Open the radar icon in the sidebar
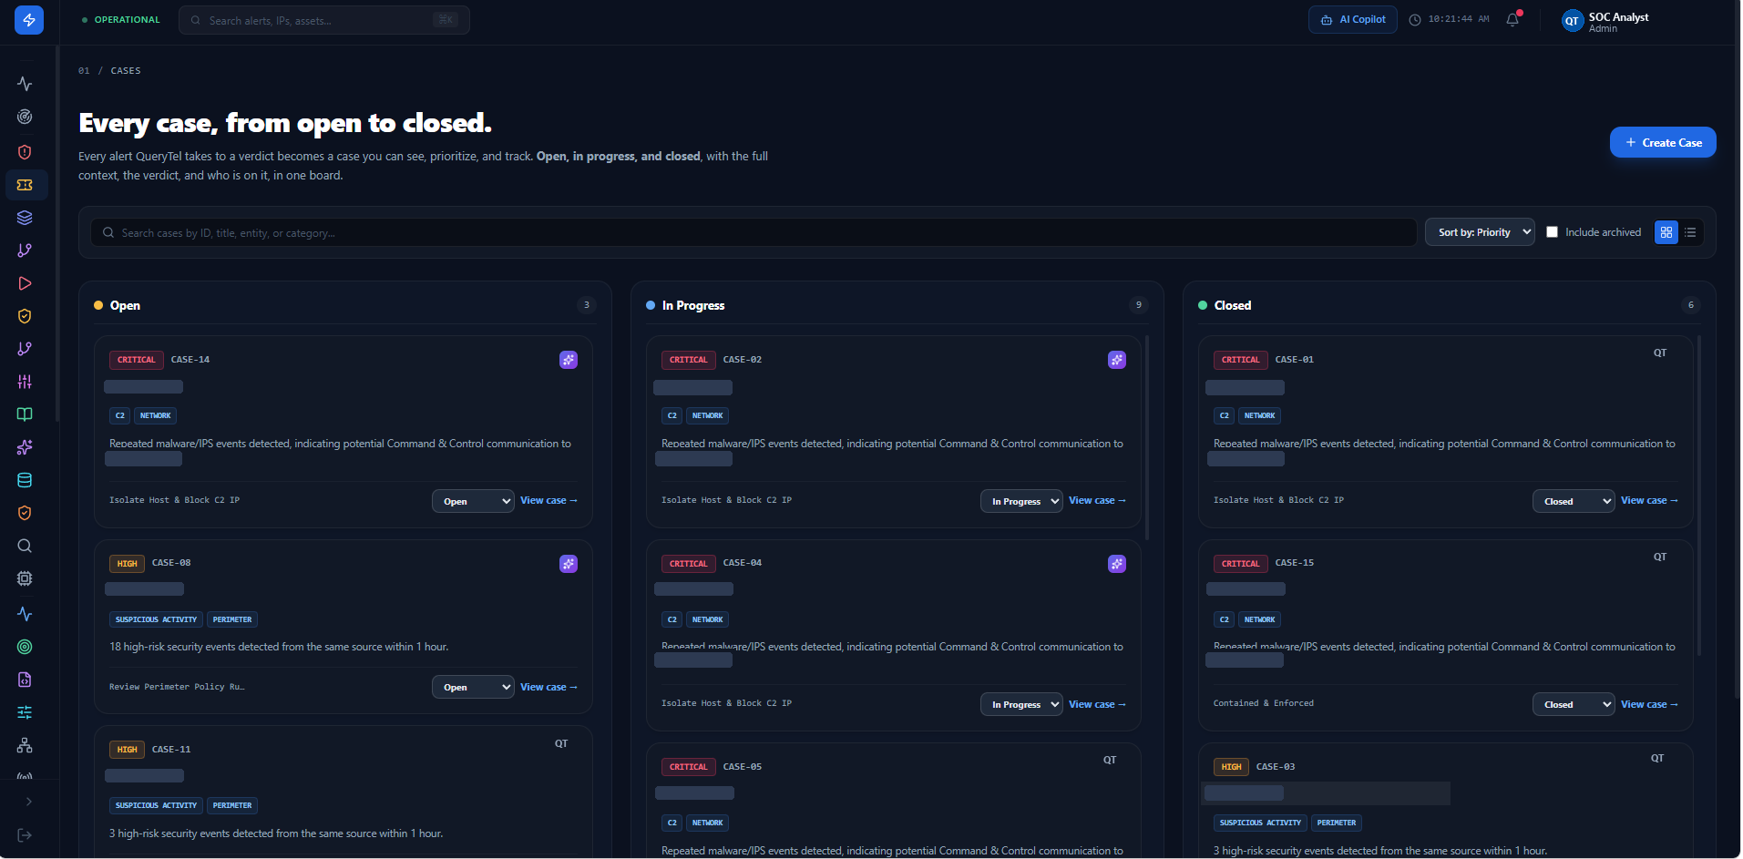 point(25,117)
